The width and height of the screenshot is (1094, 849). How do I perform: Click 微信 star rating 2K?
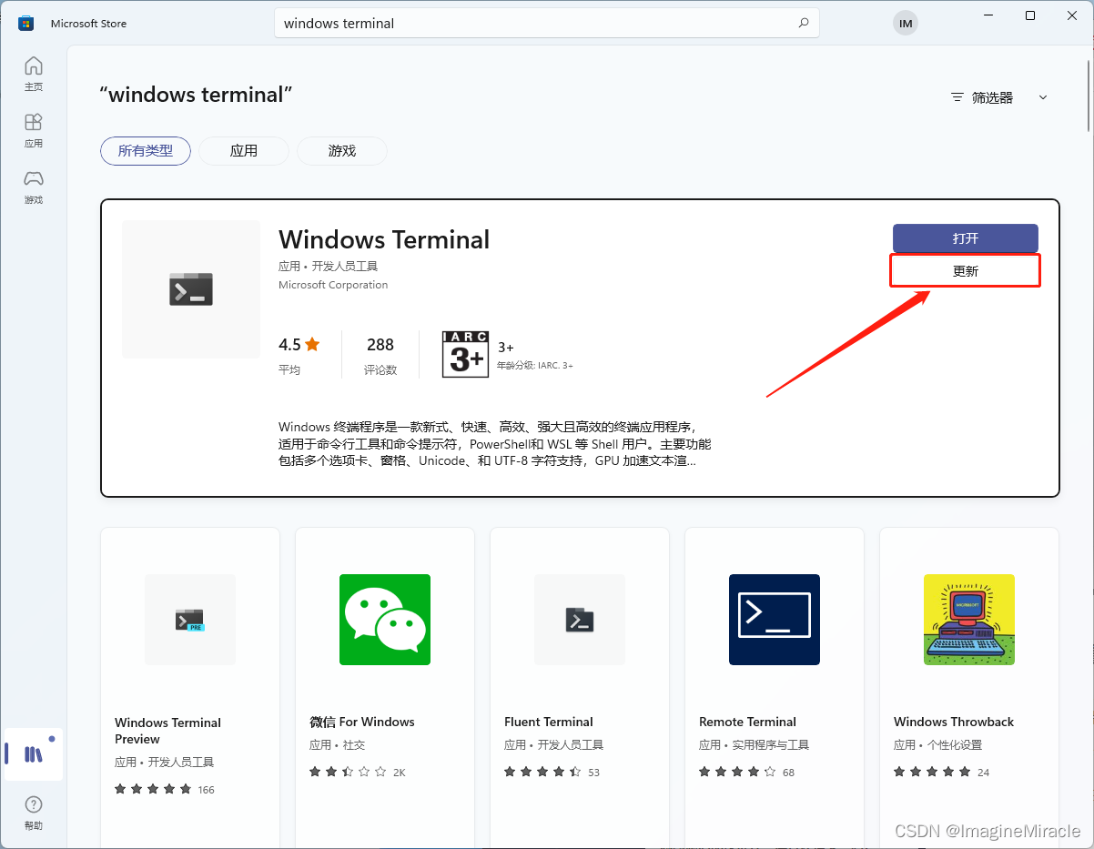[358, 772]
